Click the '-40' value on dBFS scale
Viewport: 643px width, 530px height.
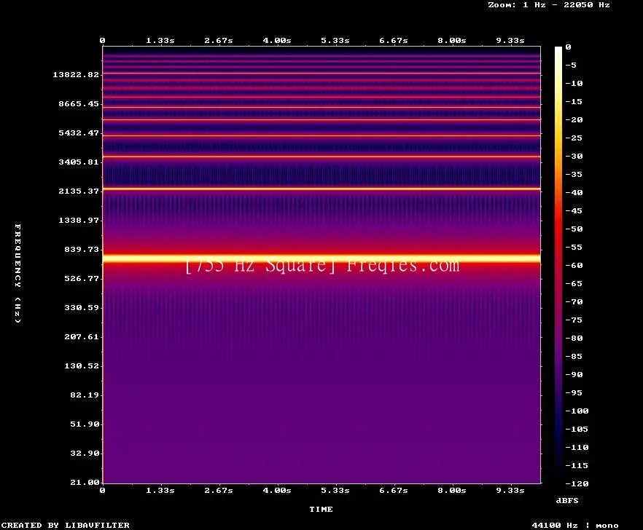pyautogui.click(x=574, y=192)
